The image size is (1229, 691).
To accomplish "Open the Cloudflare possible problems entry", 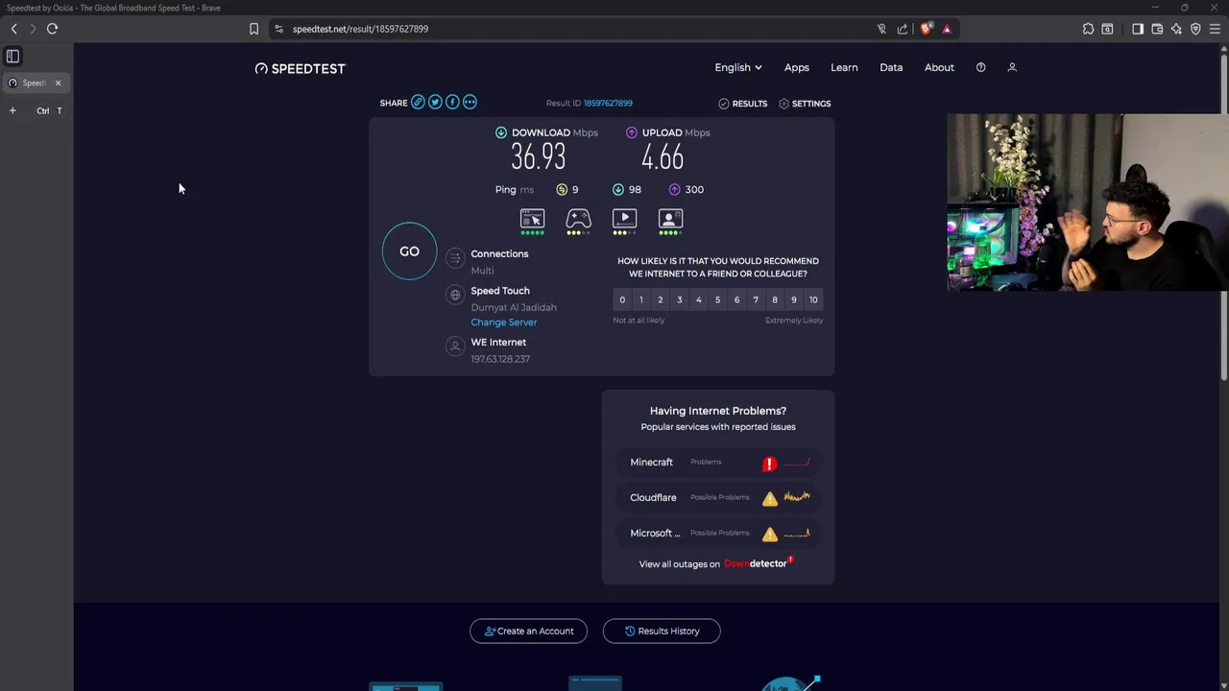I will point(718,497).
